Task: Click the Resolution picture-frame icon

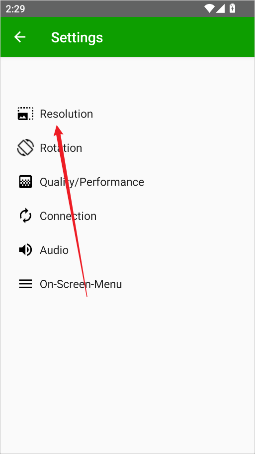Action: point(25,114)
